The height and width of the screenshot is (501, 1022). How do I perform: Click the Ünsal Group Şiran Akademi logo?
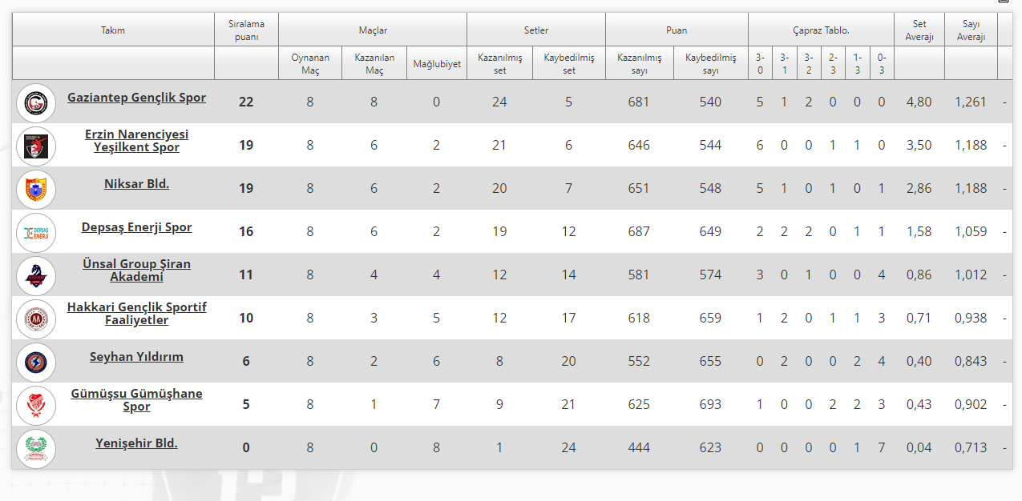click(x=36, y=275)
